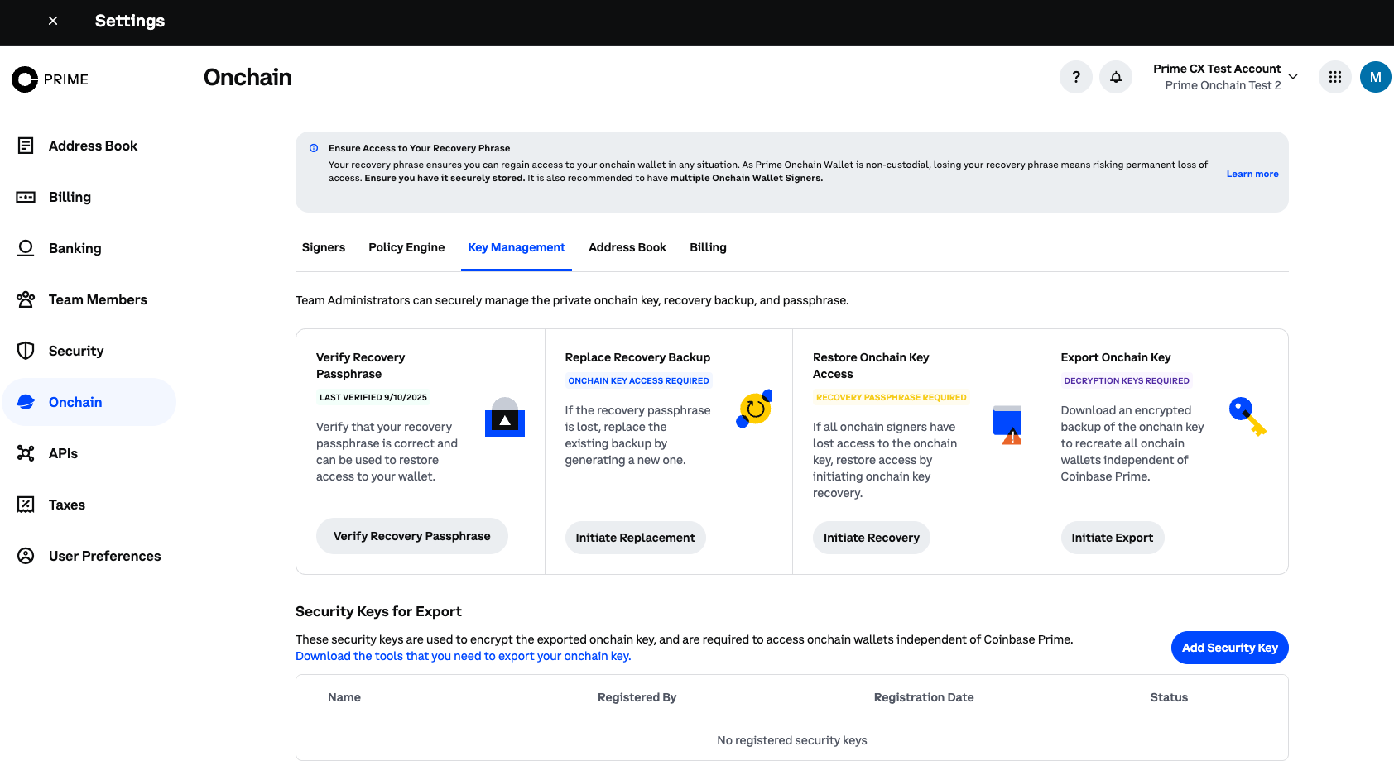Click the apps grid icon

(1334, 76)
